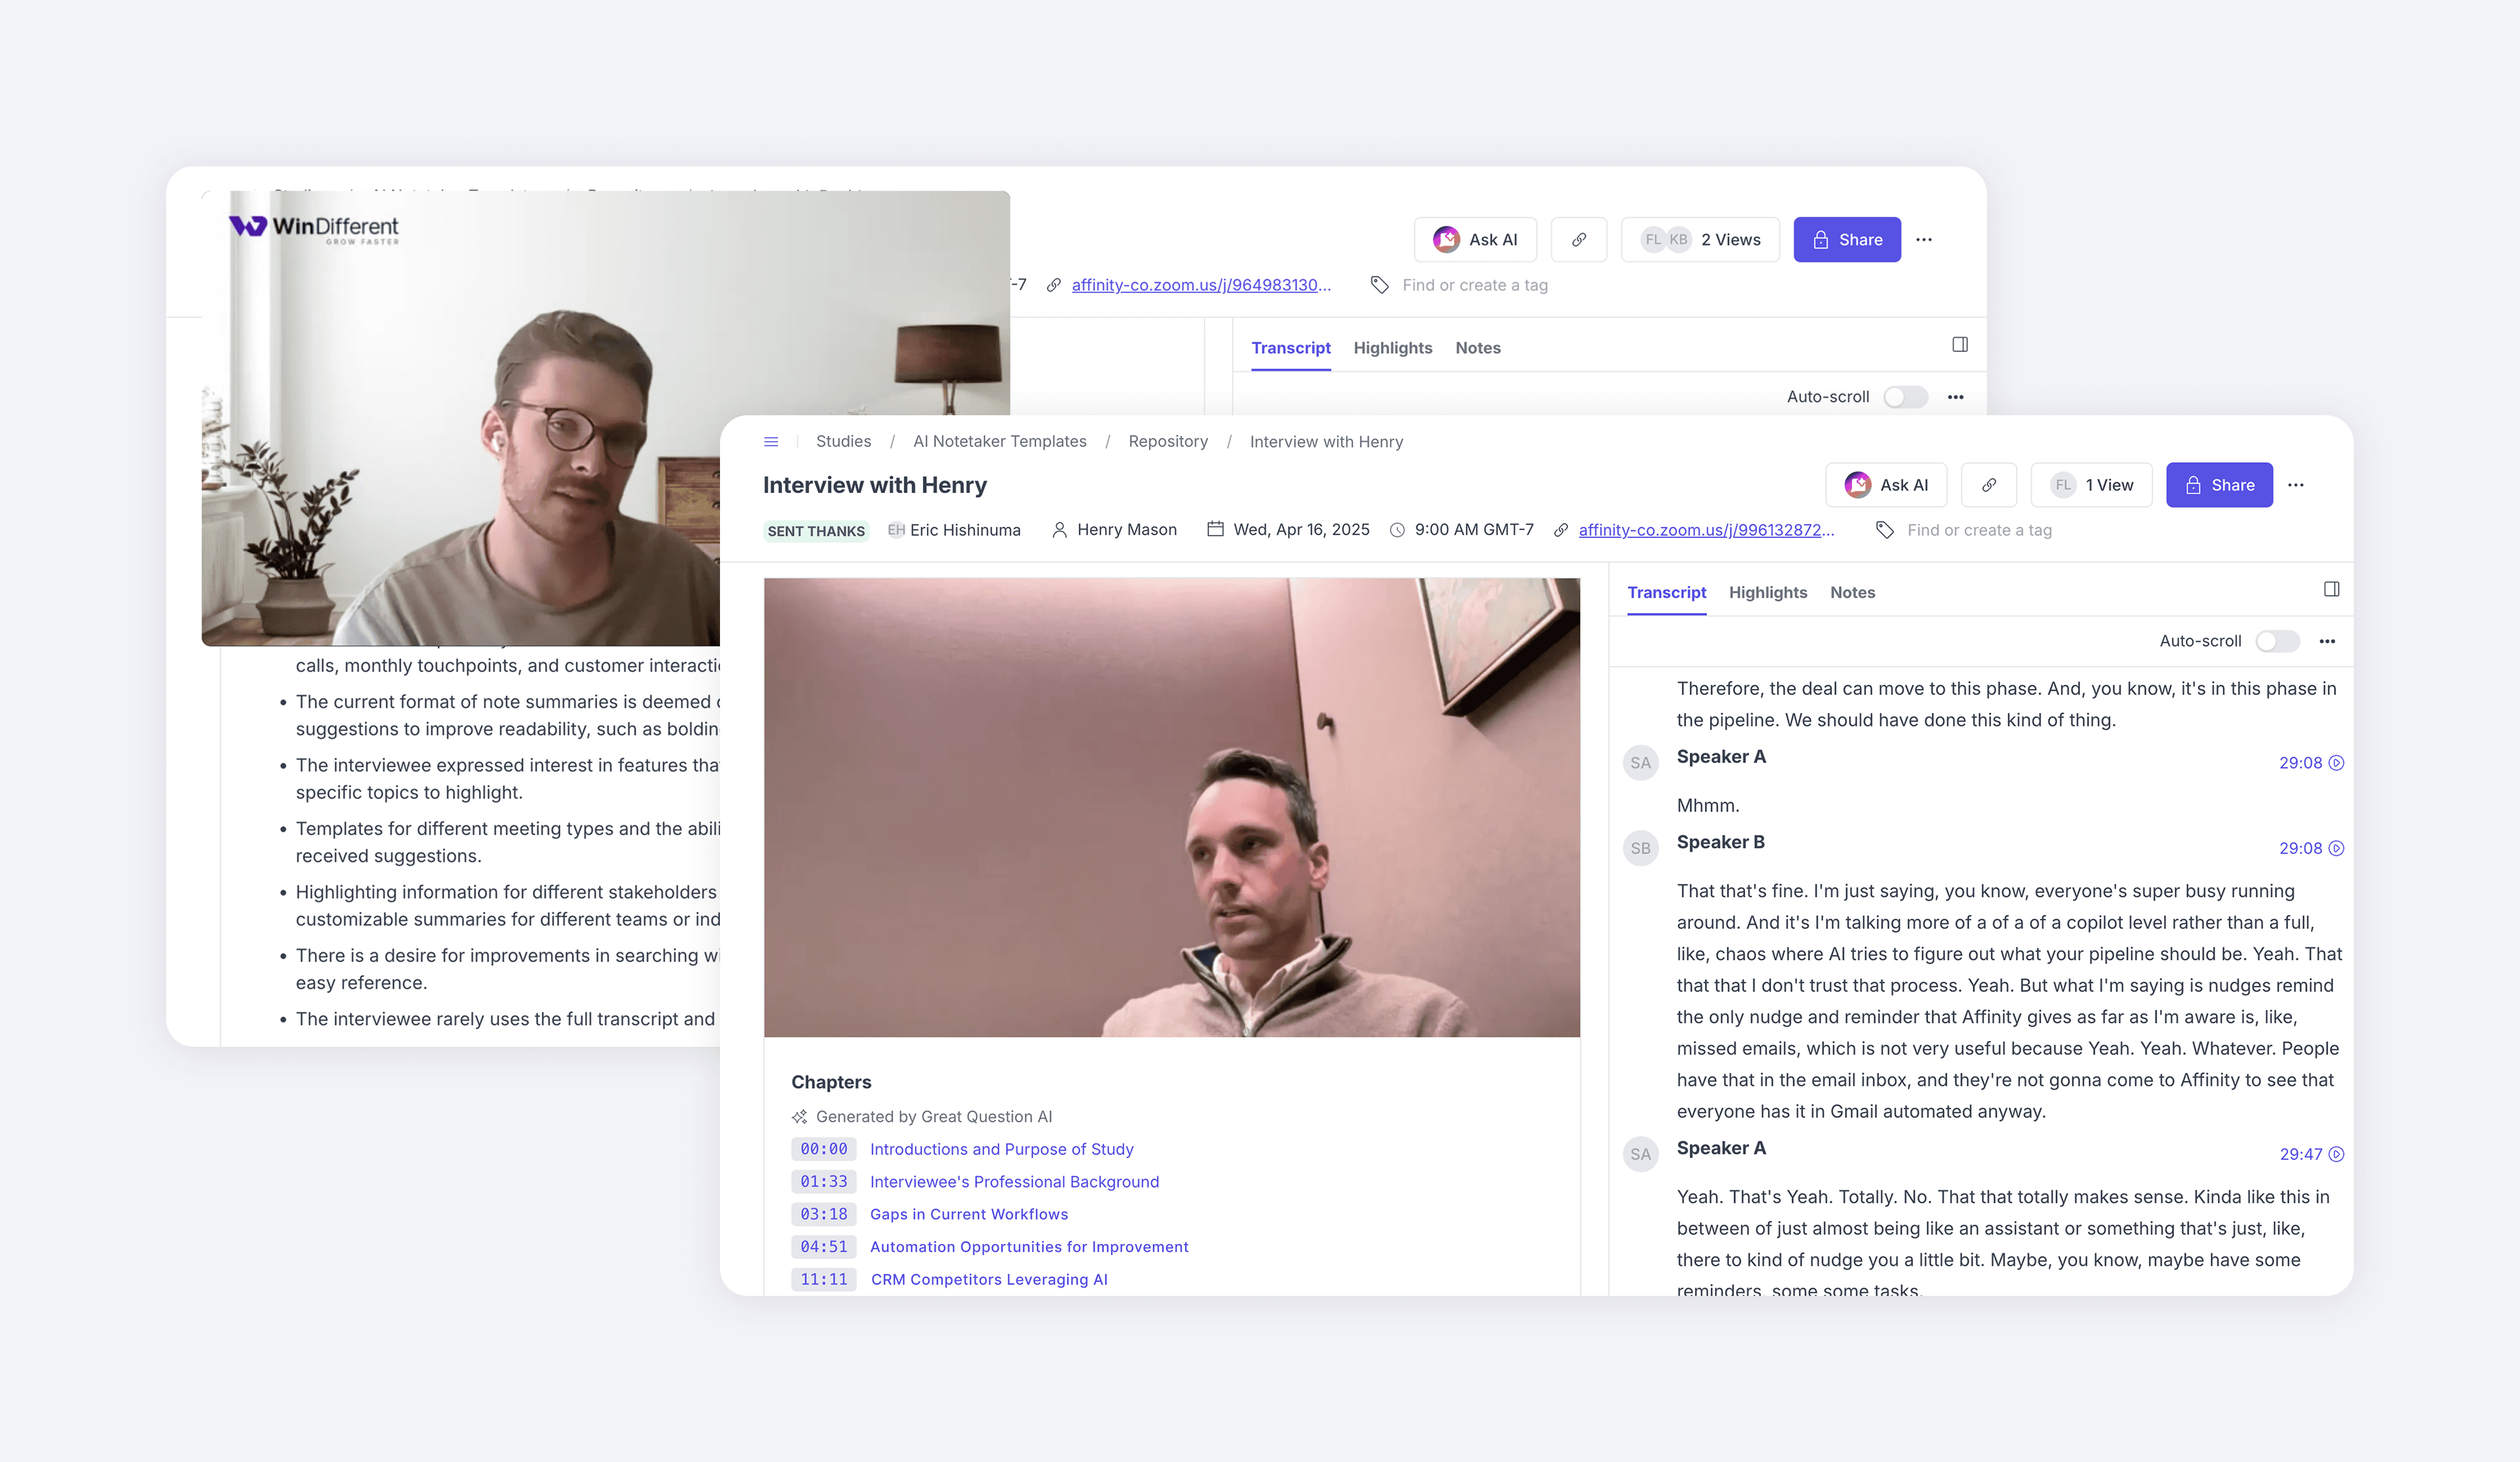Click copy link icon in back window header

pos(1578,240)
